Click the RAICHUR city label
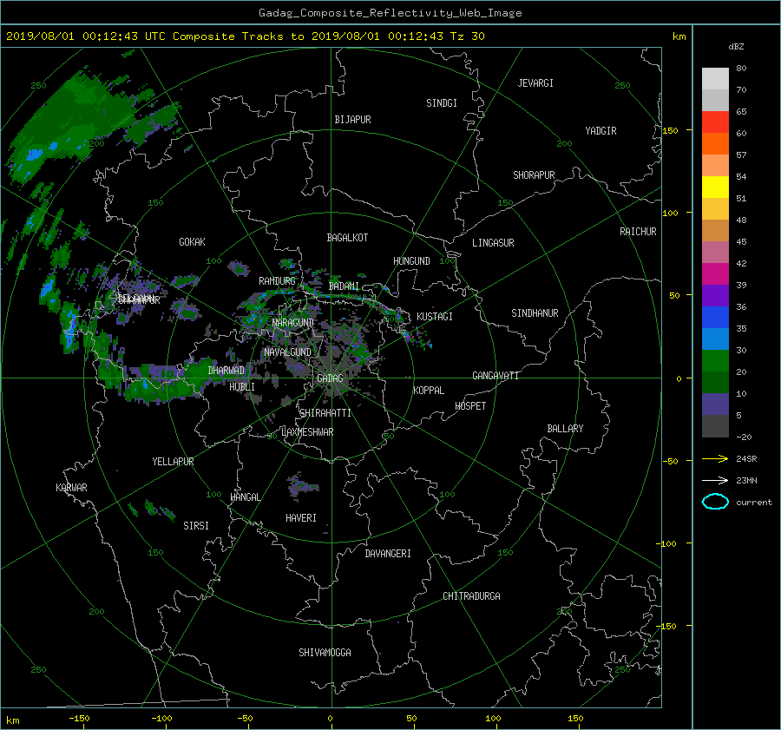 pos(638,232)
